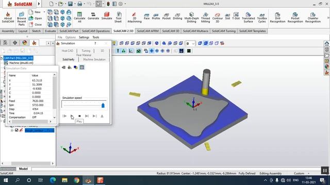330x185 pixels.
Task: Click the Open part button
Action: 36,18
